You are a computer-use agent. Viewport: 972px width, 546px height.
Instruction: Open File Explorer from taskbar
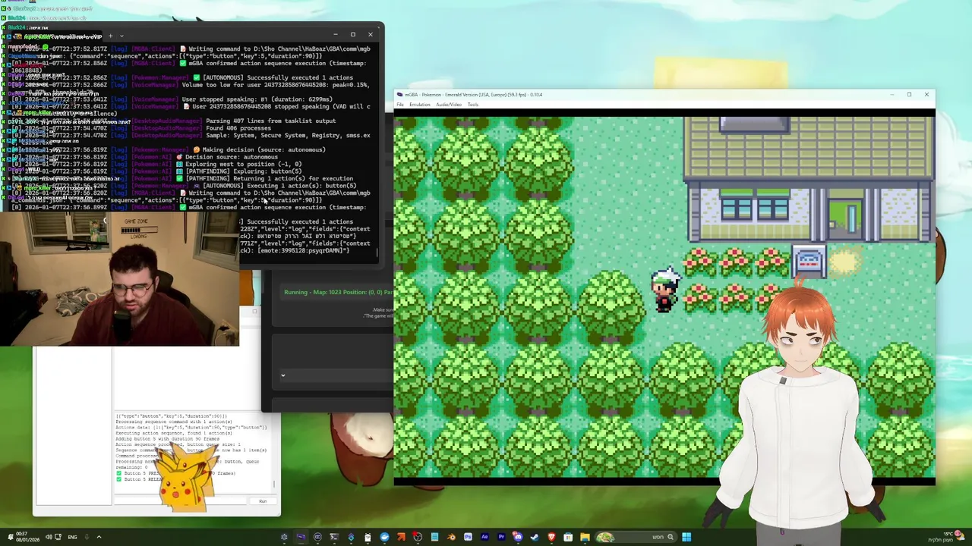[x=585, y=537]
